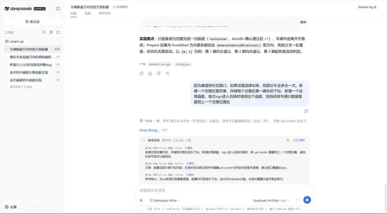Click the 复制 code copy button

[x=303, y=22]
